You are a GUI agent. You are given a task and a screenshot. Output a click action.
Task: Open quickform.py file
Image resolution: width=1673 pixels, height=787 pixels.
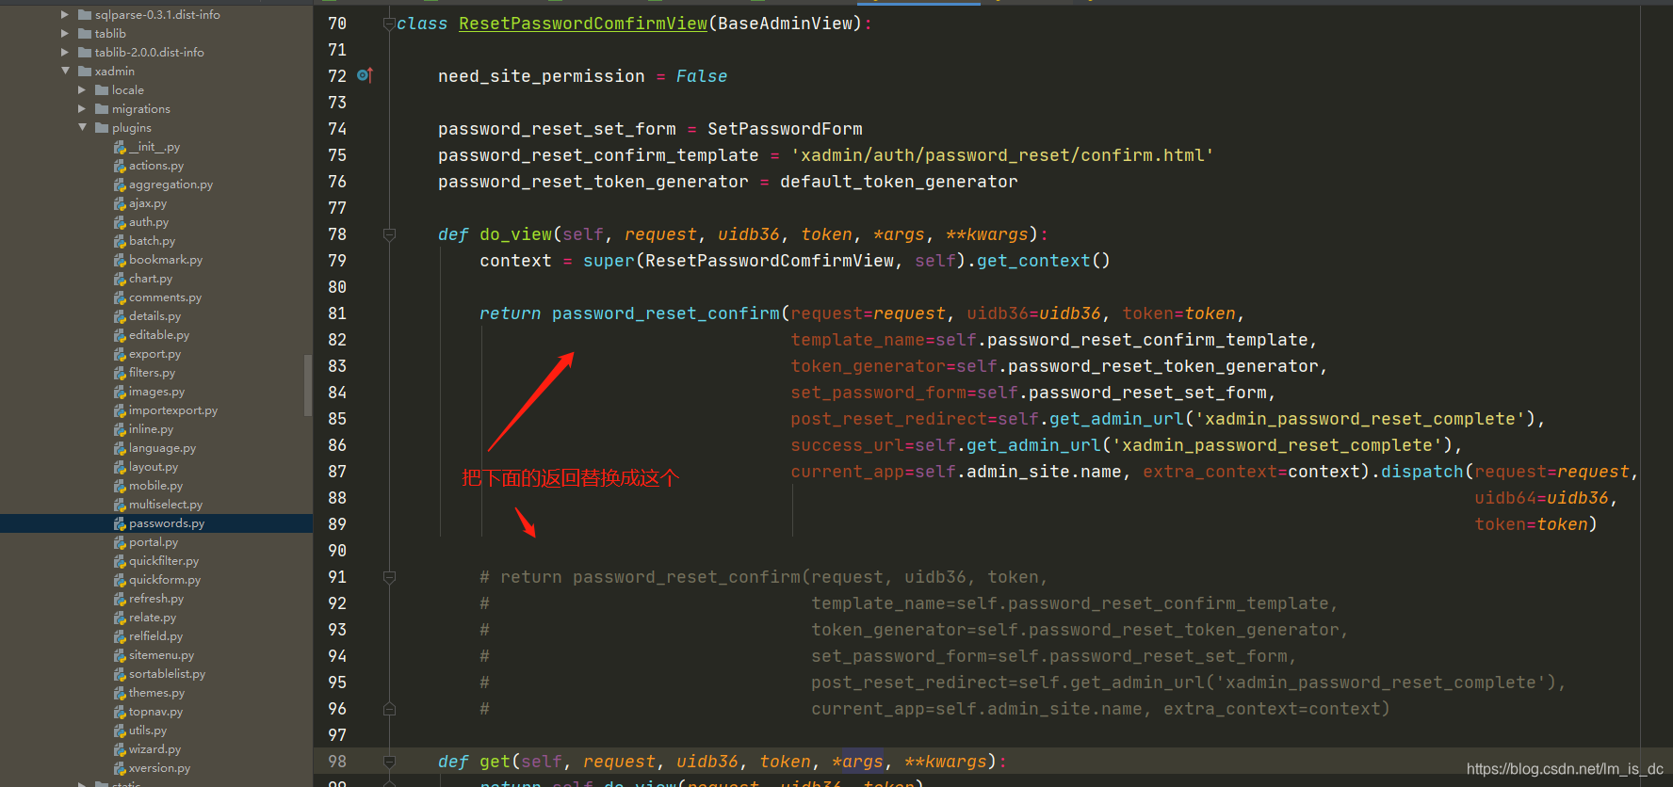165,580
